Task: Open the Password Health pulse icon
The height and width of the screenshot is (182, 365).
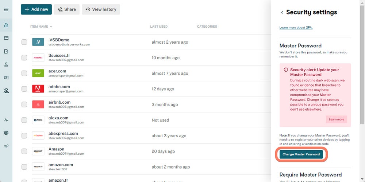Action: tap(6, 120)
